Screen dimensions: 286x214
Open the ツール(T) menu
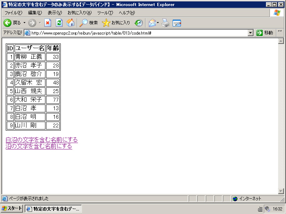point(105,13)
